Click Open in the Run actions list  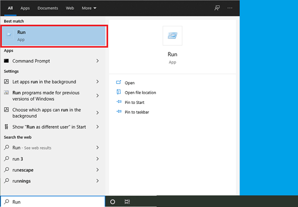tap(130, 83)
